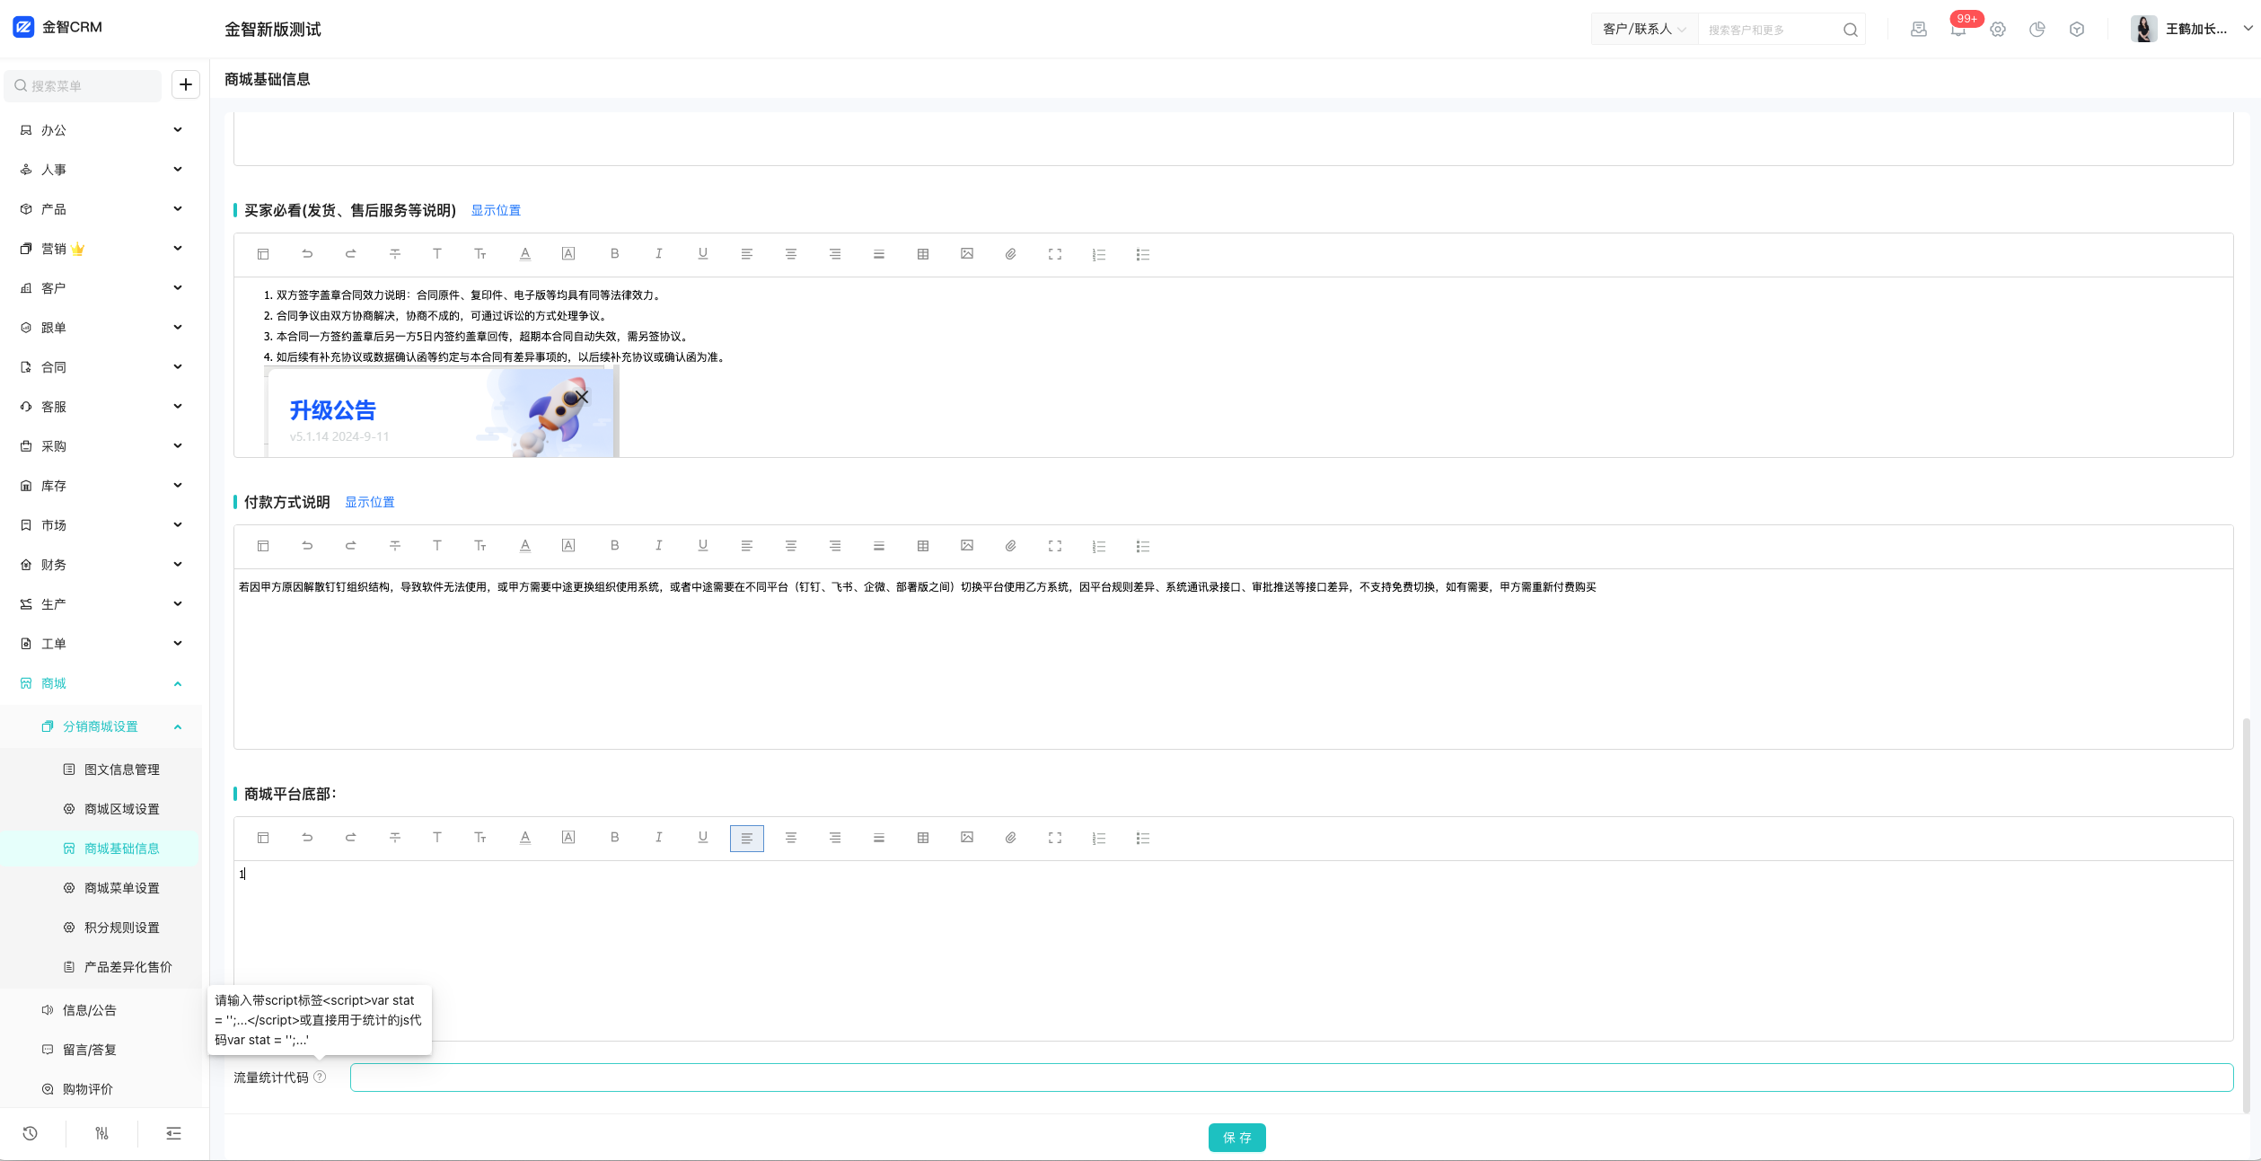The width and height of the screenshot is (2261, 1161).
Task: Click the 金智CRM logo
Action: [x=57, y=27]
